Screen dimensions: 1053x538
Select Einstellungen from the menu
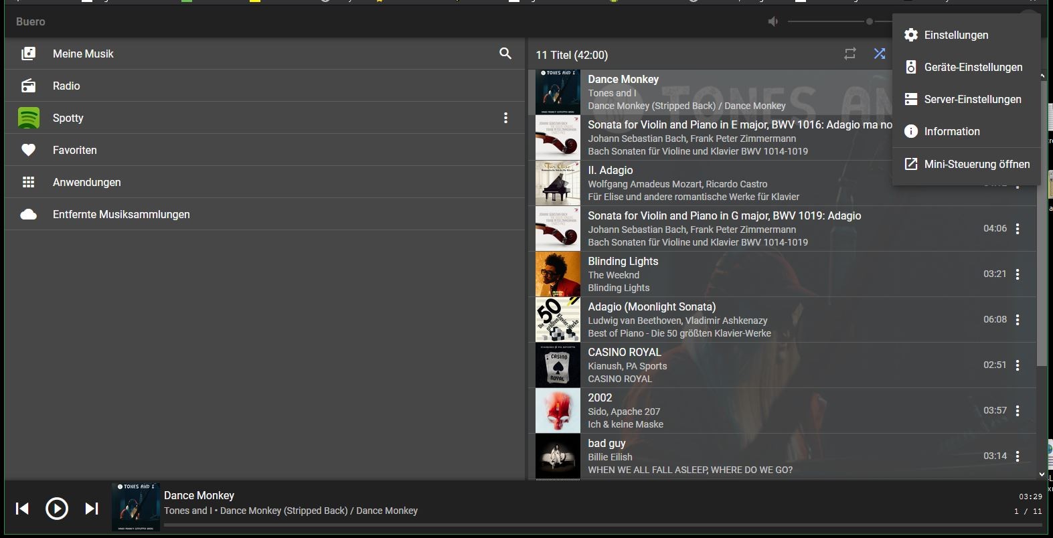point(956,35)
